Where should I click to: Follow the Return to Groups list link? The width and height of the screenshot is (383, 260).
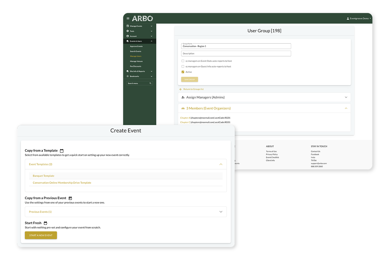coord(193,89)
